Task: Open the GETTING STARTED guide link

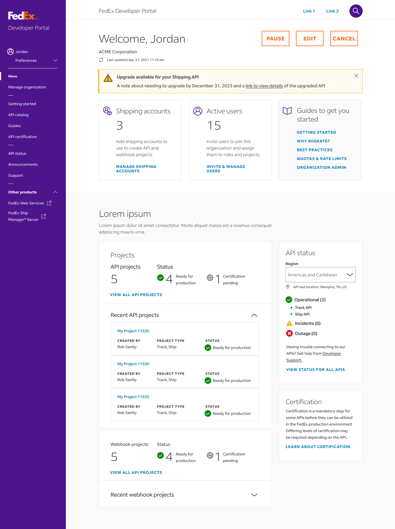Action: (316, 132)
